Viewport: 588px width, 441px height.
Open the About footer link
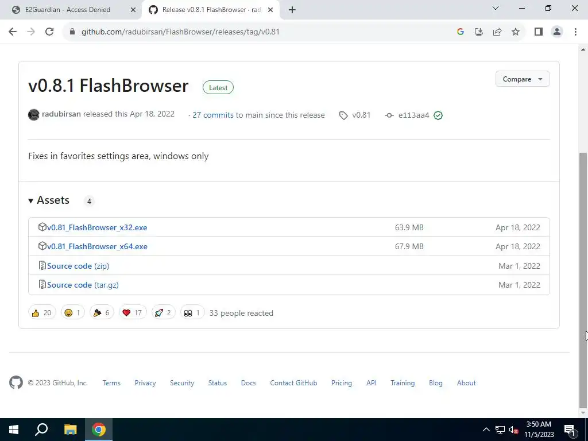pos(466,383)
